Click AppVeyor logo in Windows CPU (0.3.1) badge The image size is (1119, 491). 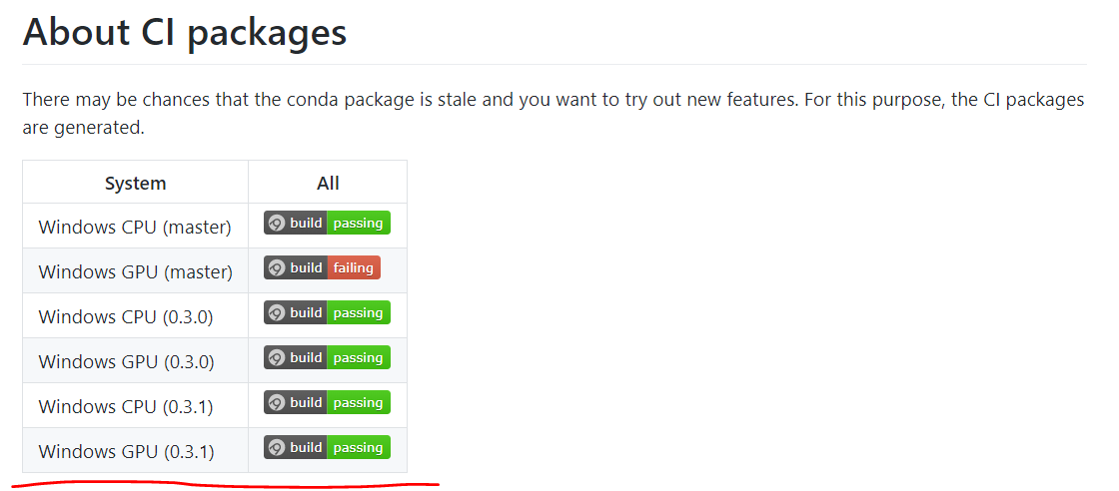click(x=277, y=402)
